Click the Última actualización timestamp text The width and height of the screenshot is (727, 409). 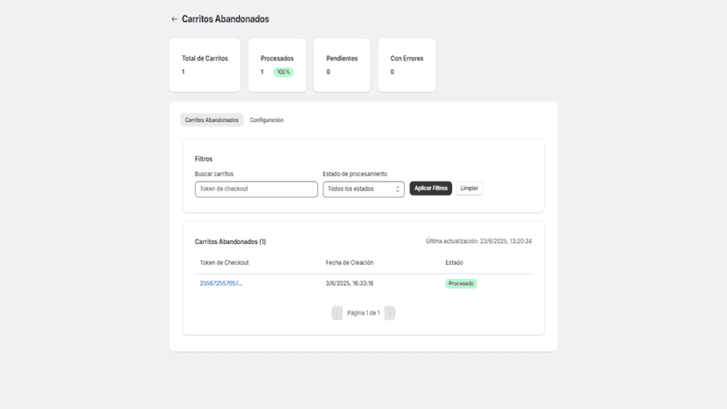coord(479,241)
